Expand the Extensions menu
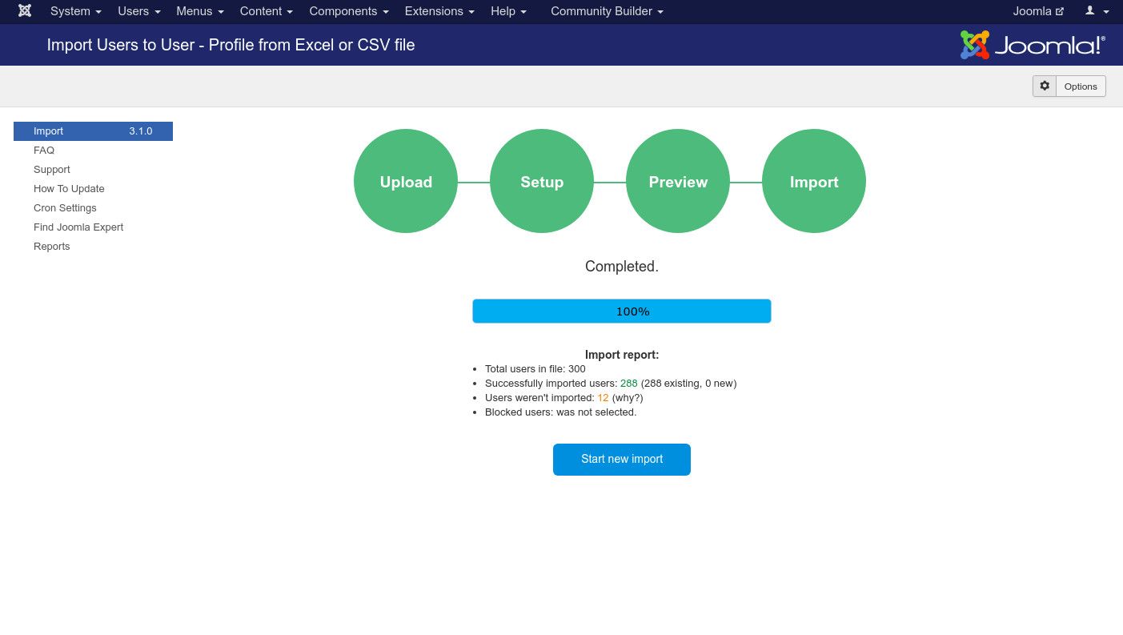Image resolution: width=1123 pixels, height=635 pixels. [439, 11]
